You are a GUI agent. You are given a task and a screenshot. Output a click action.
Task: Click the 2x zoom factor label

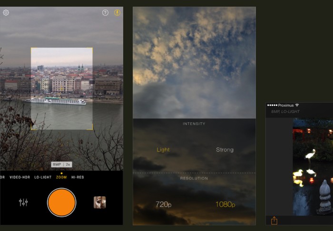tap(68, 164)
